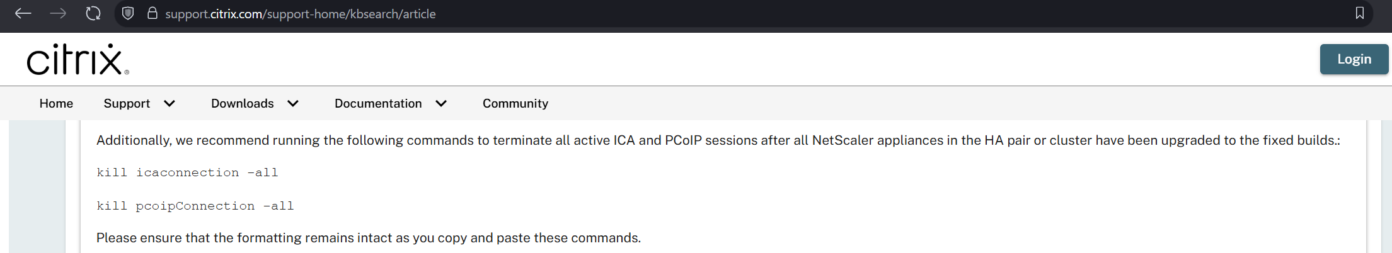
Task: Click the Downloads menu label
Action: [x=242, y=103]
